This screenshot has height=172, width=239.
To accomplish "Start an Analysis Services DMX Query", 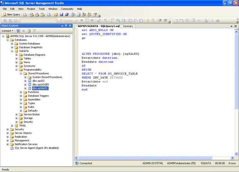I will click(x=37, y=15).
